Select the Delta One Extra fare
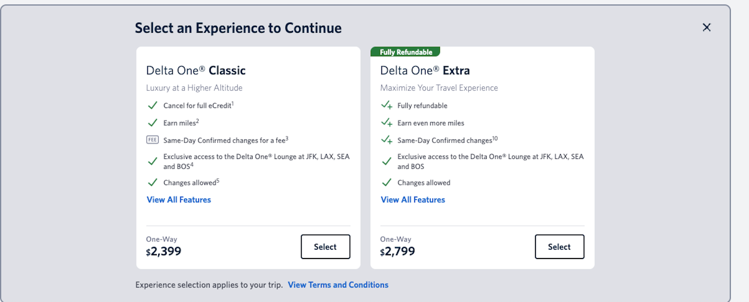This screenshot has width=749, height=302. 559,247
